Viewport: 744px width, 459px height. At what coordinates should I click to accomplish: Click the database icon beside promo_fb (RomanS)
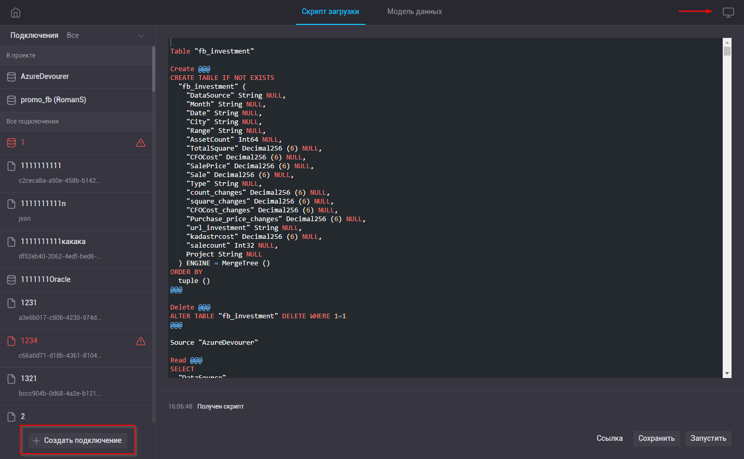11,100
